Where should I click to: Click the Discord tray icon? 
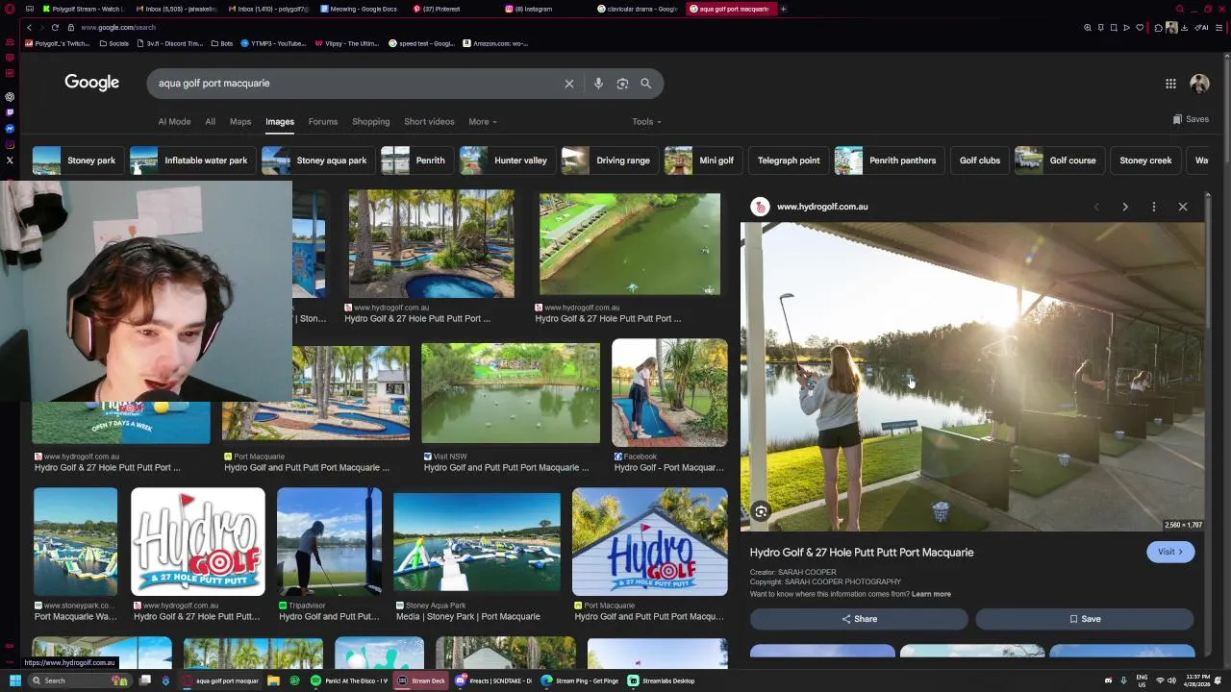click(1109, 680)
